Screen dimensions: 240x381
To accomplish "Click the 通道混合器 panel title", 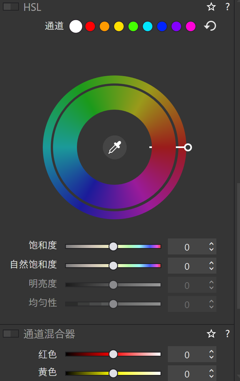I will tap(49, 334).
